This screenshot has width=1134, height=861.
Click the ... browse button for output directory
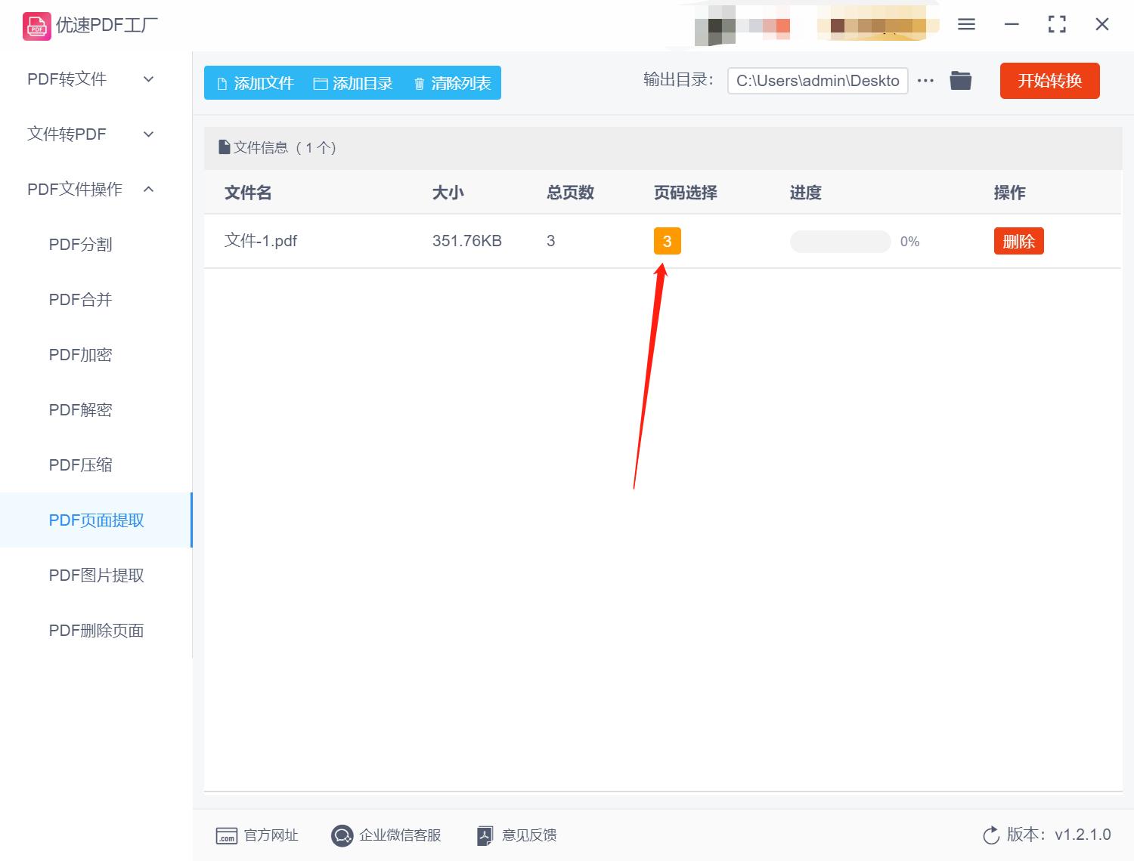925,80
